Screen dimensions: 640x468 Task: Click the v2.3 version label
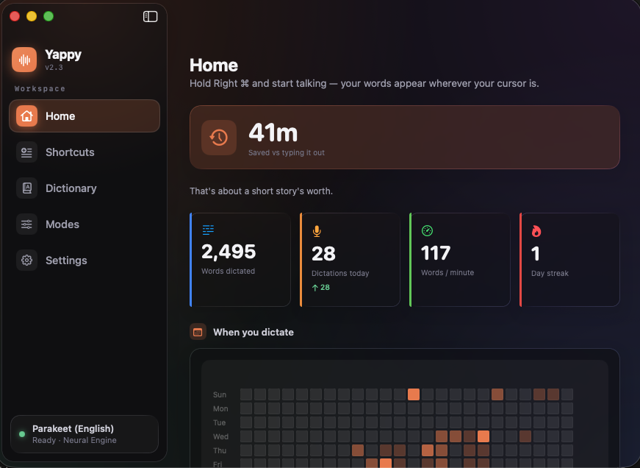pos(54,68)
